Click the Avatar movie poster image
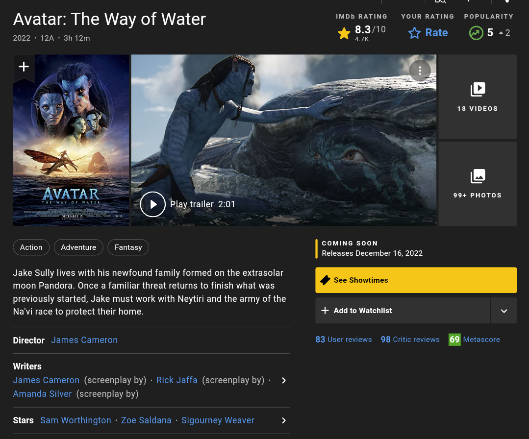 [71, 147]
